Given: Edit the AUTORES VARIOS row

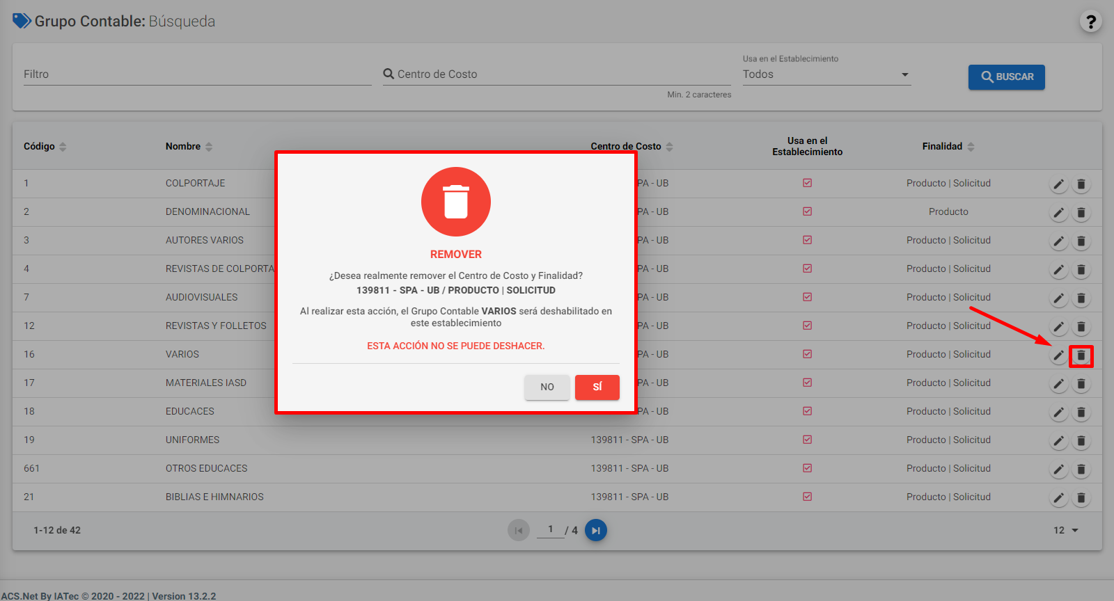Looking at the screenshot, I should click(1058, 241).
